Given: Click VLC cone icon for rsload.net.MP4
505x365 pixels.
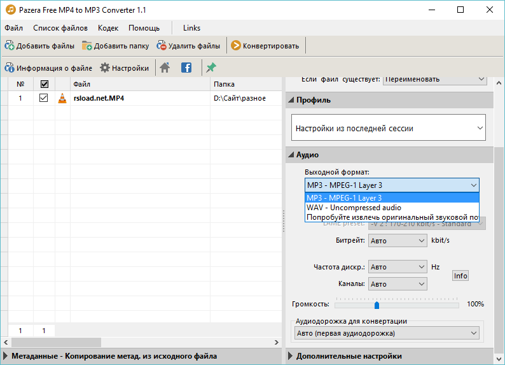Looking at the screenshot, I should 62,98.
